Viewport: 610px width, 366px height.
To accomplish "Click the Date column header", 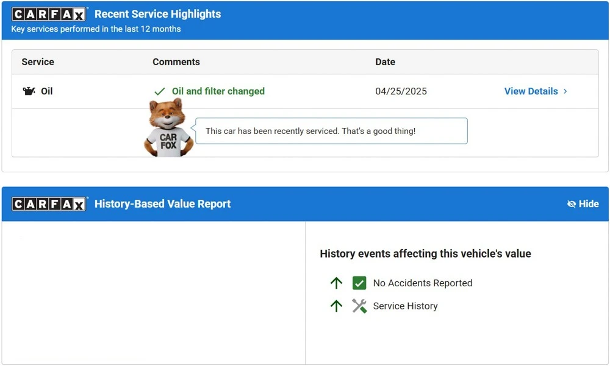I will 385,62.
